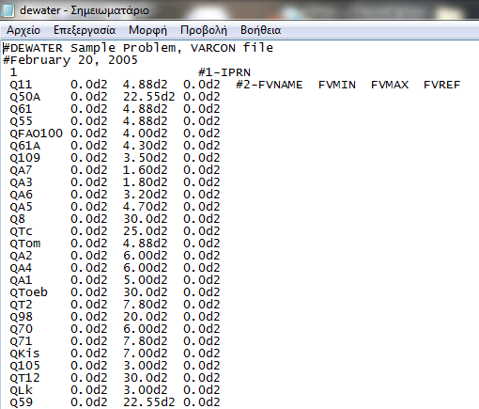Click the IPRN value '1' on third line

pos(13,72)
